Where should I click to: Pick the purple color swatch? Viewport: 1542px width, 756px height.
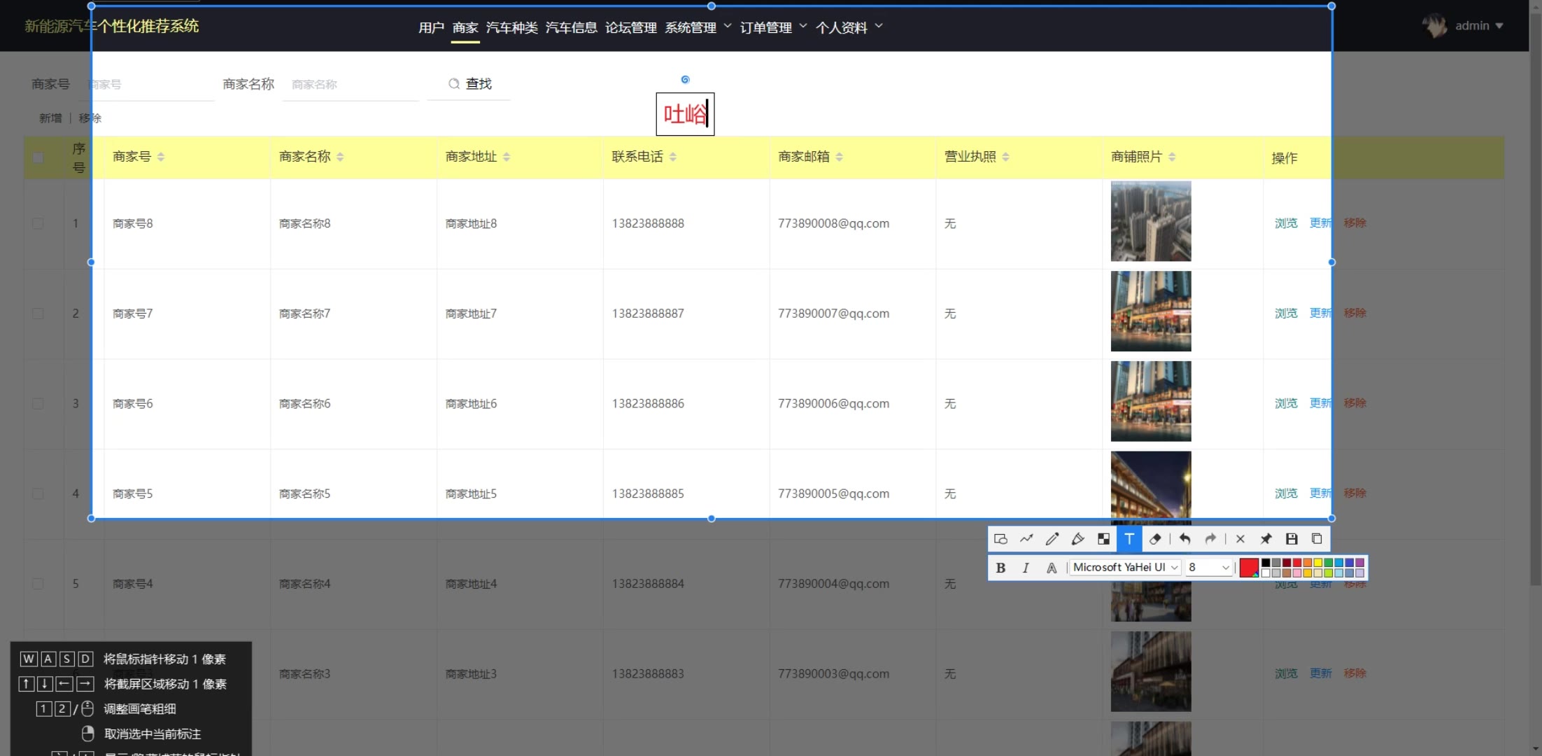pyautogui.click(x=1360, y=563)
